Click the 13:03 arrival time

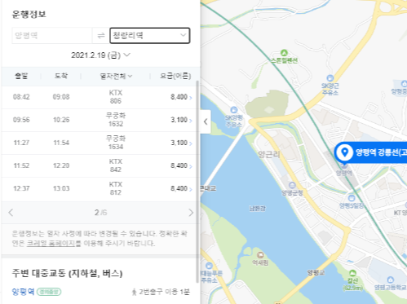click(x=61, y=188)
